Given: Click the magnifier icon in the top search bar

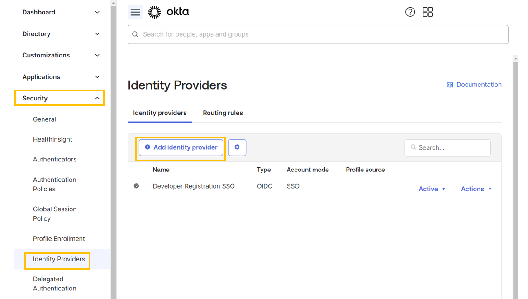Looking at the screenshot, I should tap(135, 34).
